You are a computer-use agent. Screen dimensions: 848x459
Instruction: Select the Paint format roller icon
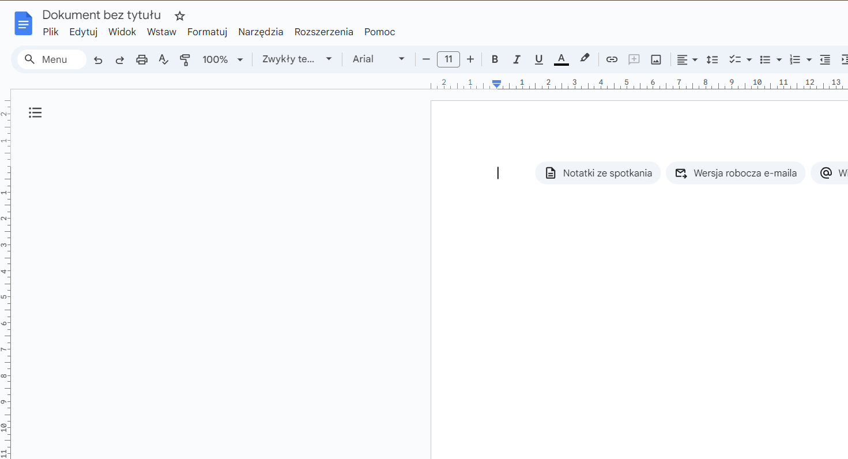coord(185,59)
